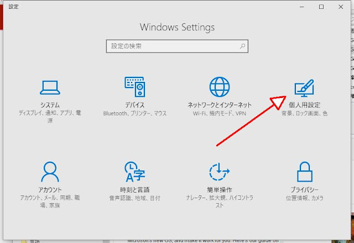354x243 pixels.
Task: Select the ネットワークとインターネット label
Action: click(x=220, y=105)
